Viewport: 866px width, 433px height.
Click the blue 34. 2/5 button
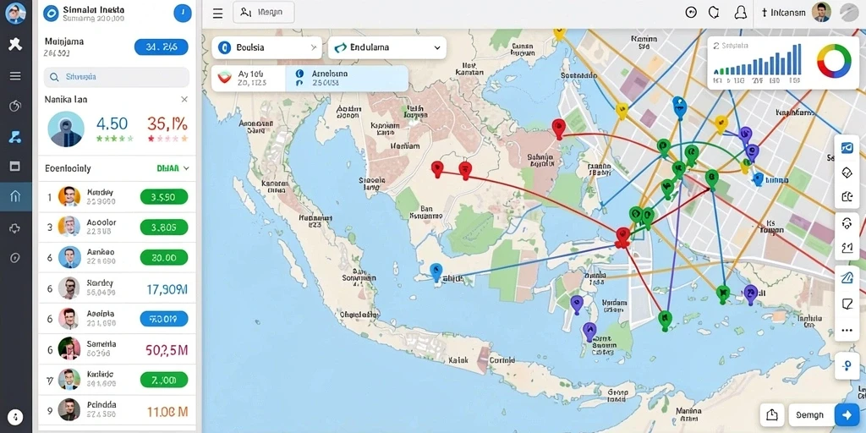pyautogui.click(x=162, y=47)
